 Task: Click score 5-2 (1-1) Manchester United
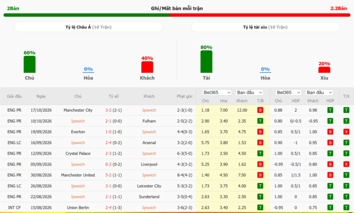113,175
